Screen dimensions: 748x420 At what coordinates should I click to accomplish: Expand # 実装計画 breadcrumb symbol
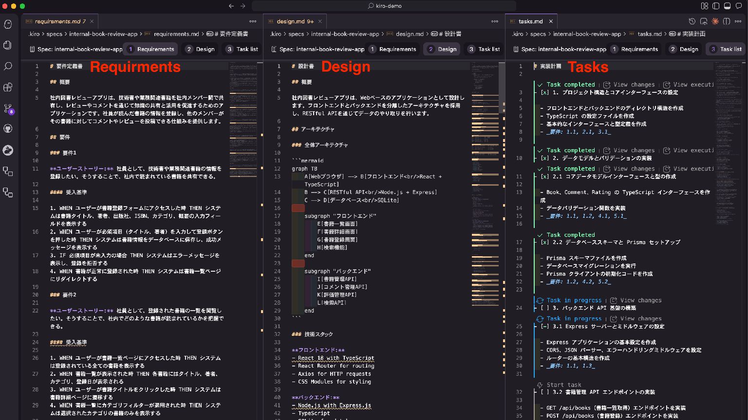[687, 34]
